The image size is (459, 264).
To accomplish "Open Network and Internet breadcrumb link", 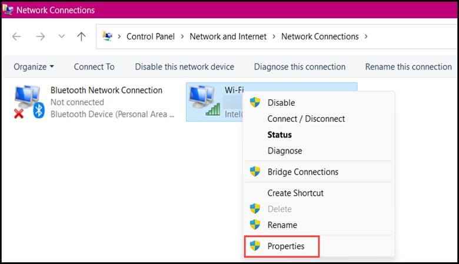I will [x=228, y=36].
